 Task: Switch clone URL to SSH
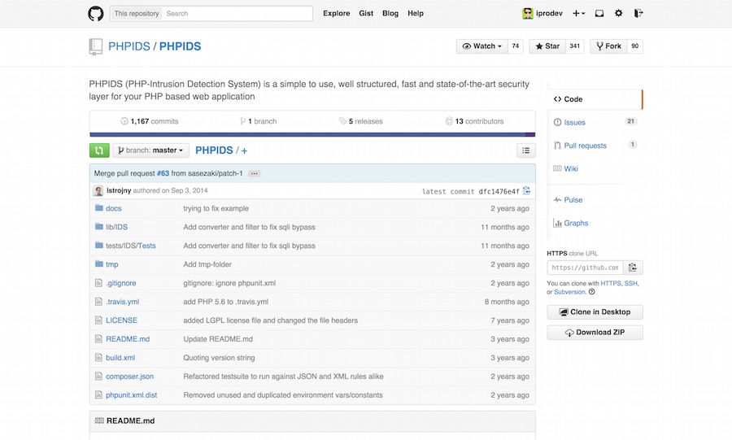(x=630, y=283)
